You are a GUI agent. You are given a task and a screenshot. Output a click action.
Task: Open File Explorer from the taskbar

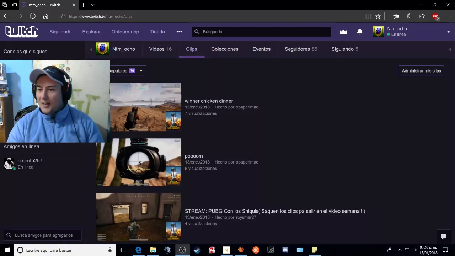(x=153, y=250)
